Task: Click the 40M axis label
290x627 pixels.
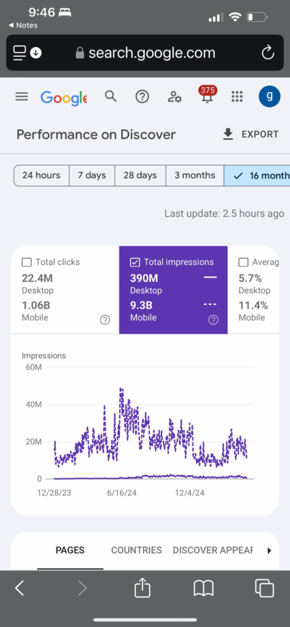Action: (x=34, y=405)
